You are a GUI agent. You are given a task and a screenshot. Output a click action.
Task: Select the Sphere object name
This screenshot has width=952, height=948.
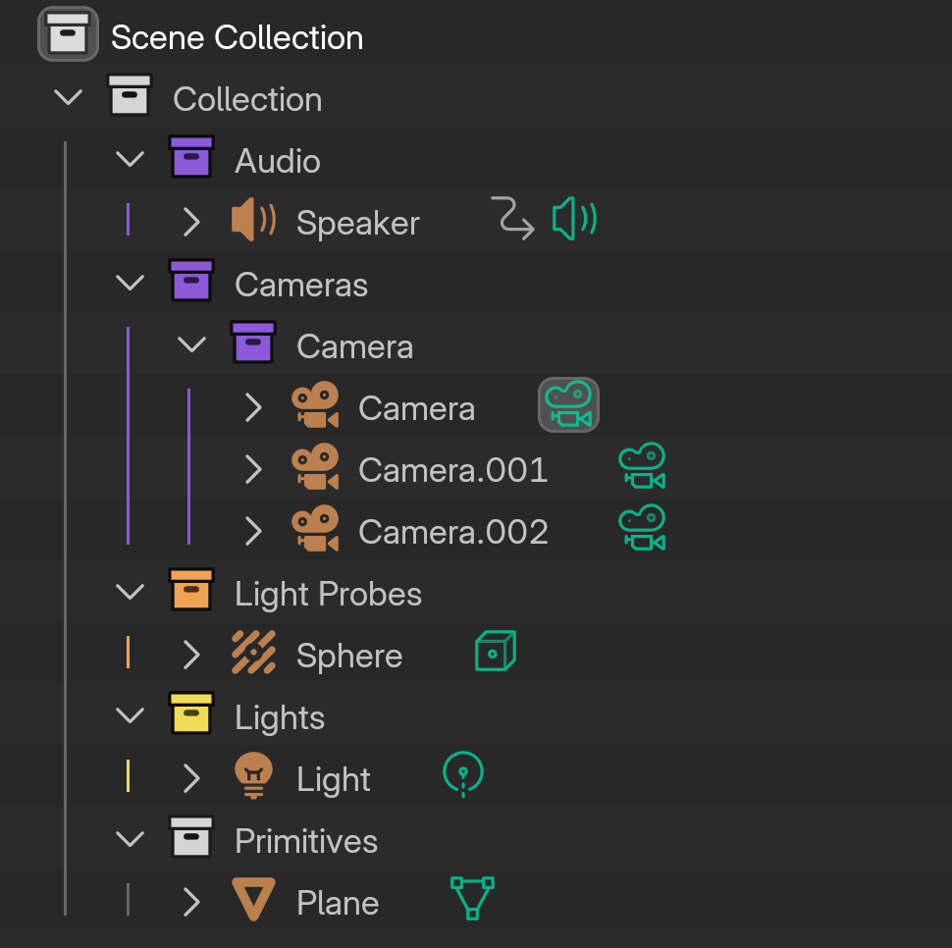pyautogui.click(x=349, y=657)
